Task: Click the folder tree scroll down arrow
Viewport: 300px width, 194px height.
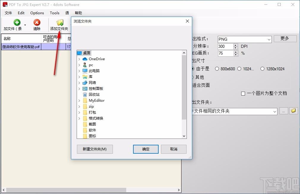Action: click(184, 136)
